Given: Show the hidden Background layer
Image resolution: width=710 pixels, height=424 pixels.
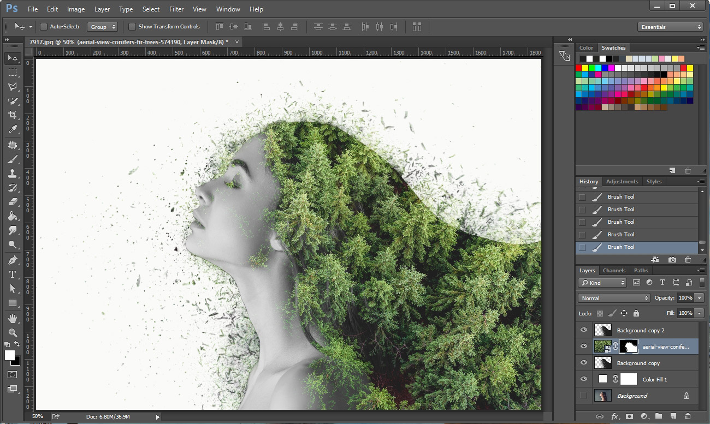Looking at the screenshot, I should (x=584, y=396).
